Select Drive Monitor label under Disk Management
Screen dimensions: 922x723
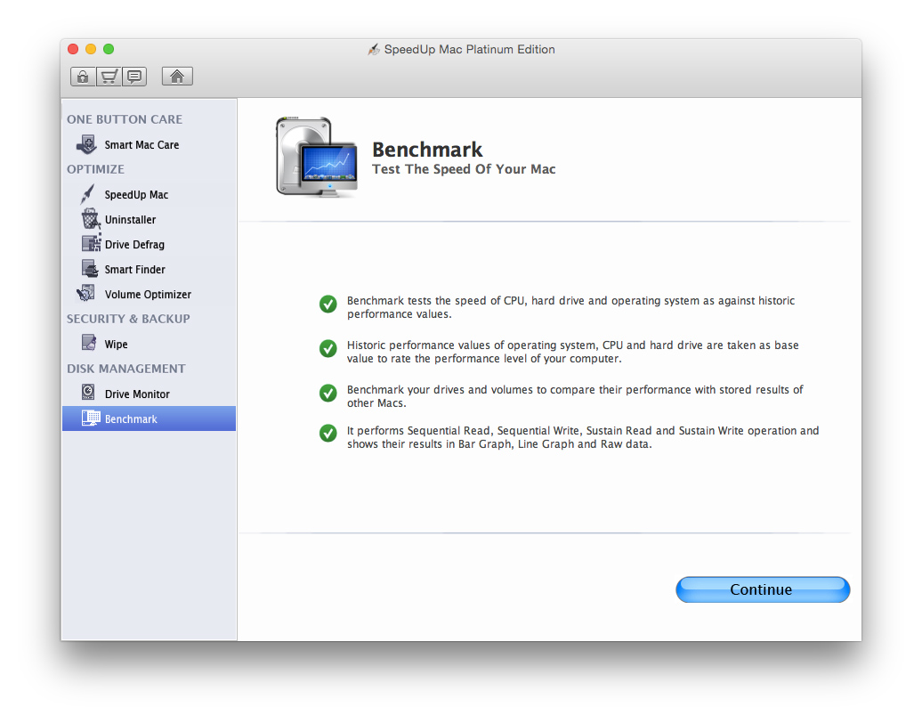tap(137, 394)
